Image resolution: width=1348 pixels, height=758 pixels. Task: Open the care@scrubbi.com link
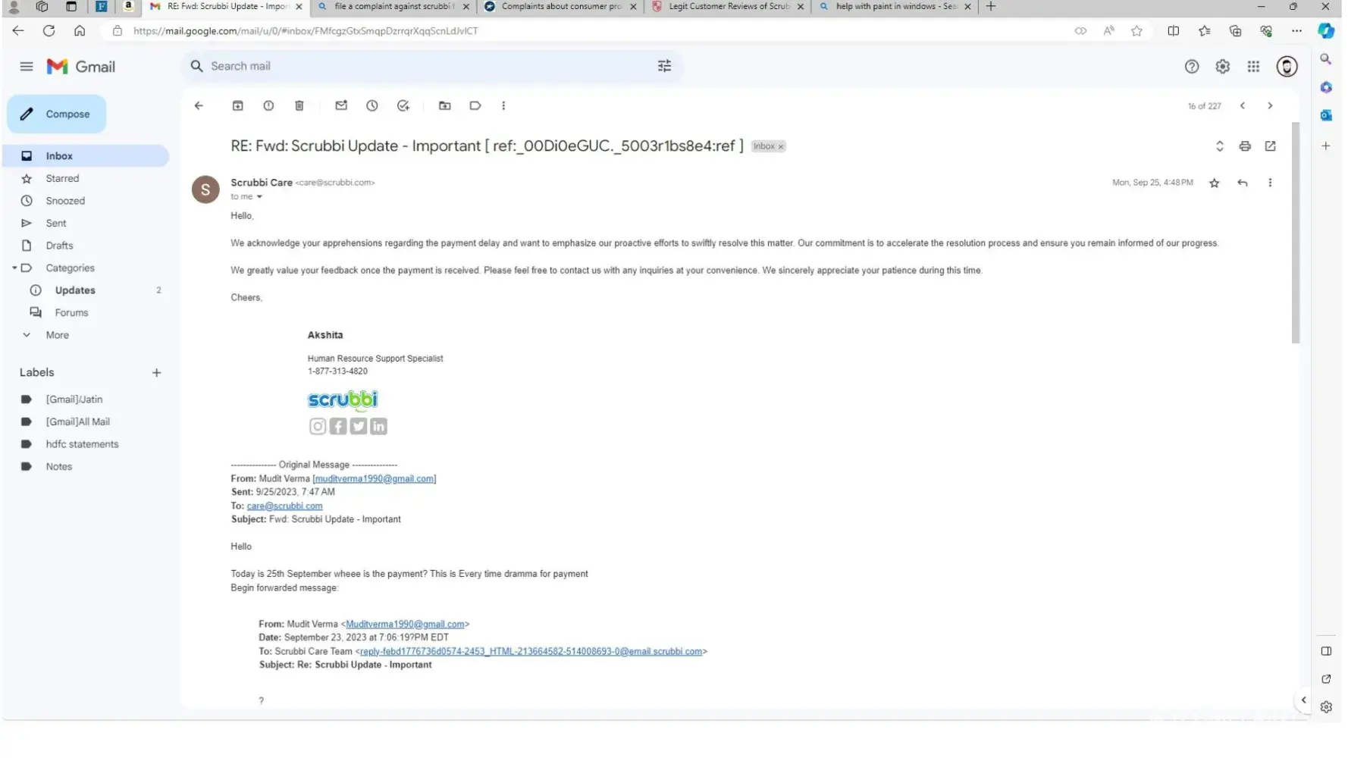[284, 506]
